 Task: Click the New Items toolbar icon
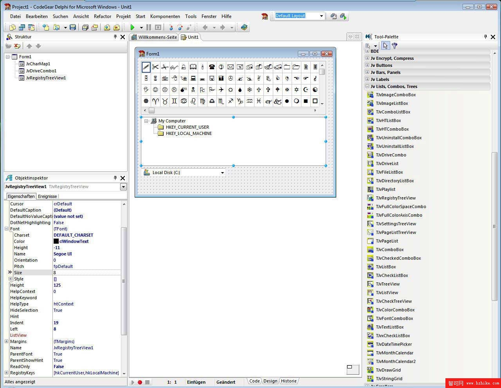click(46, 27)
